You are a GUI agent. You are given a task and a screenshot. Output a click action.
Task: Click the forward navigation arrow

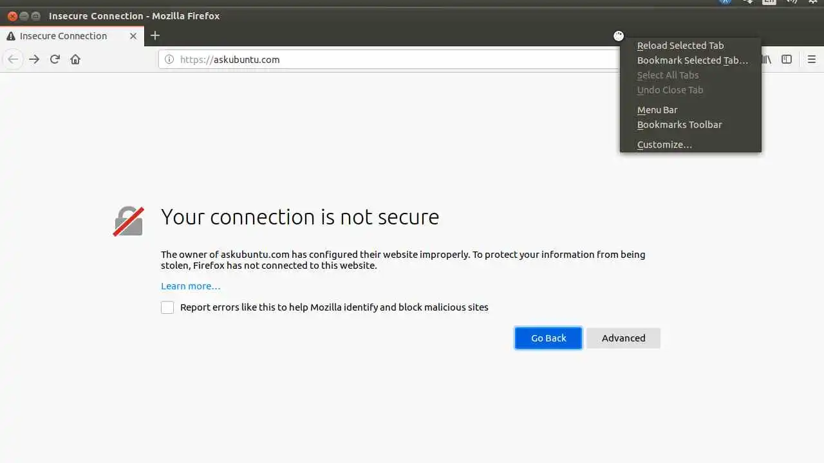coord(34,59)
